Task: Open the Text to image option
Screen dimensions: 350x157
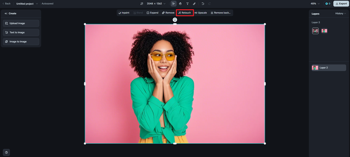Action: pos(21,32)
